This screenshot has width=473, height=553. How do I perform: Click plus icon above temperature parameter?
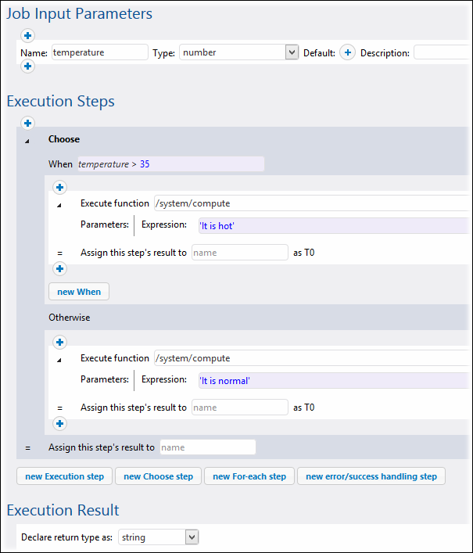[x=27, y=36]
